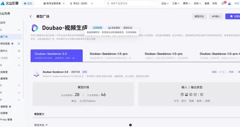This screenshot has height=127, width=240.
Task: Click the monitor icon beside 体验中心
Action: click(19, 51)
